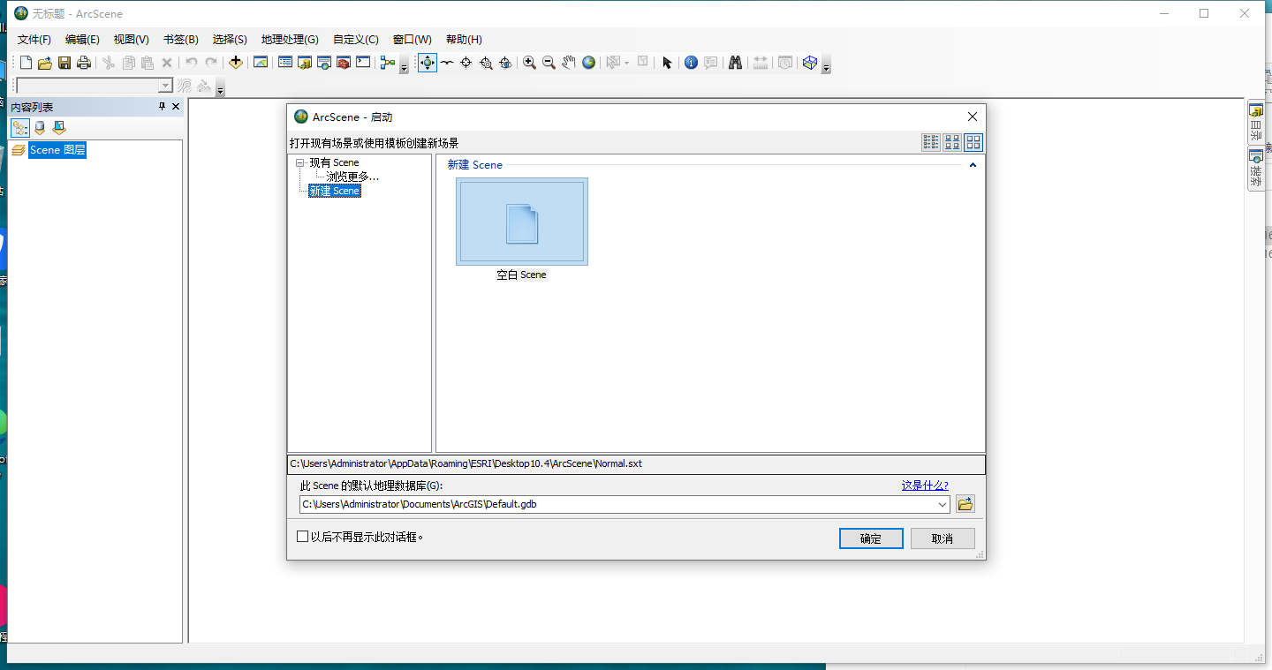Switch contents list to drawing order view
This screenshot has height=670, width=1272.
click(20, 128)
